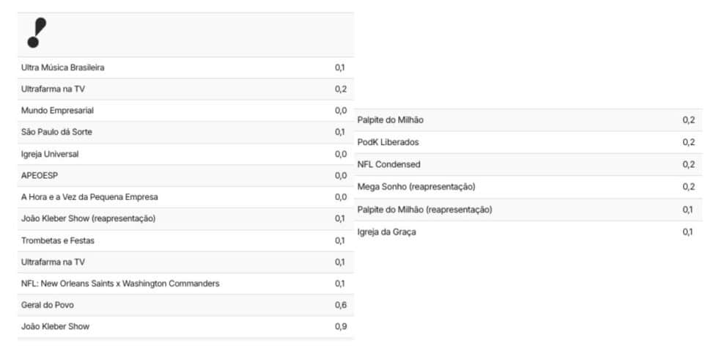Select Mega Sonho (reapresentação) entry

coord(528,187)
